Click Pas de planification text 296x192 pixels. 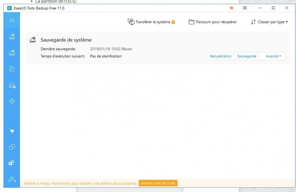[106, 56]
